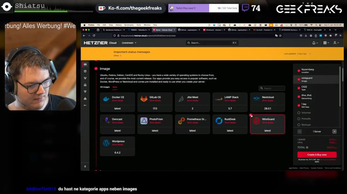
Task: Open the System Policies footer link
Action: click(317, 168)
